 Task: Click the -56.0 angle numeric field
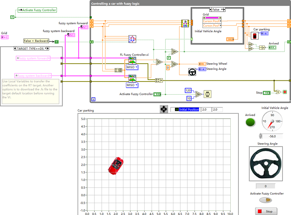(x=272, y=136)
